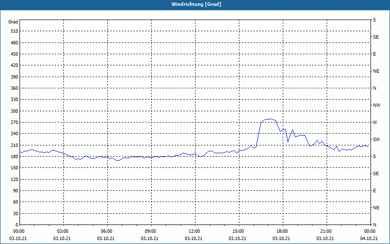The height and width of the screenshot is (244, 390).
Task: Select the y-axis value 330
Action: [x=15, y=100]
